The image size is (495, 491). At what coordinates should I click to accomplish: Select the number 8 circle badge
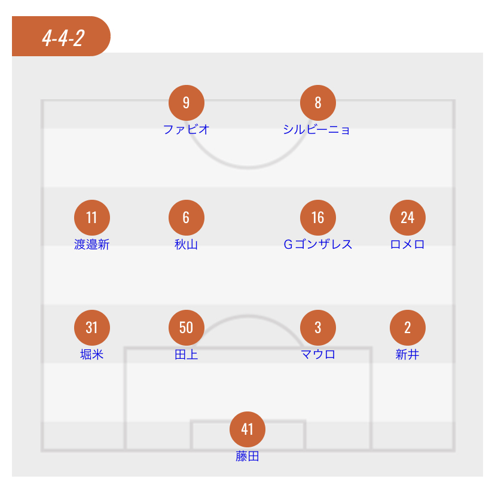(x=318, y=103)
